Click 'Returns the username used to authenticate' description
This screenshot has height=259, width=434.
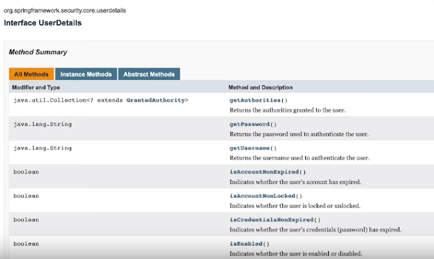[300, 158]
